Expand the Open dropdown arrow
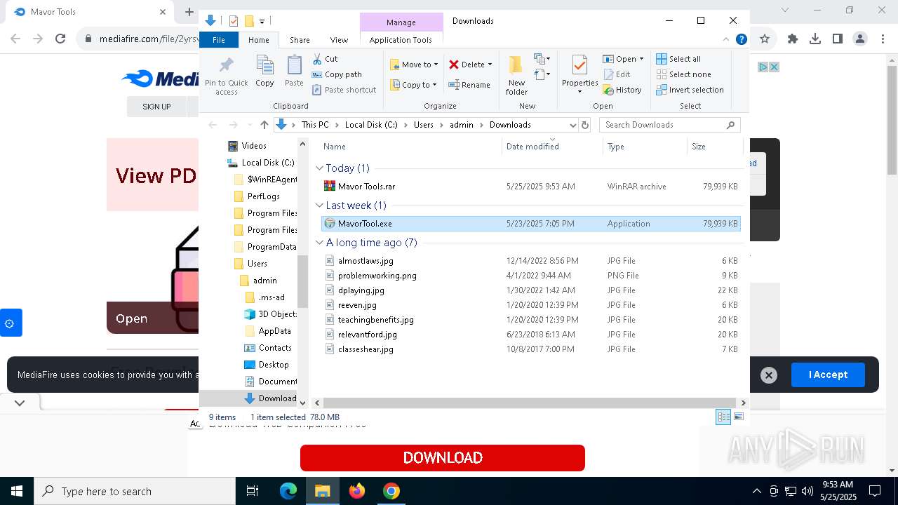Viewport: 898px width, 505px height. [x=641, y=59]
